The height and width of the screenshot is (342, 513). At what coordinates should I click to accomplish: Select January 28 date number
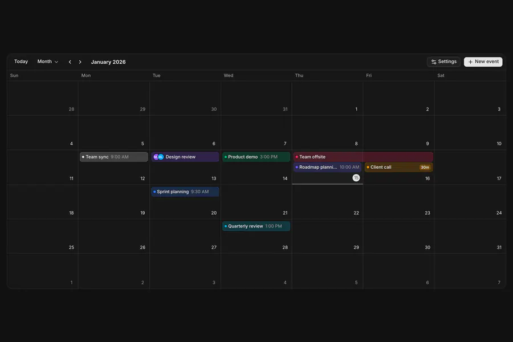285,247
